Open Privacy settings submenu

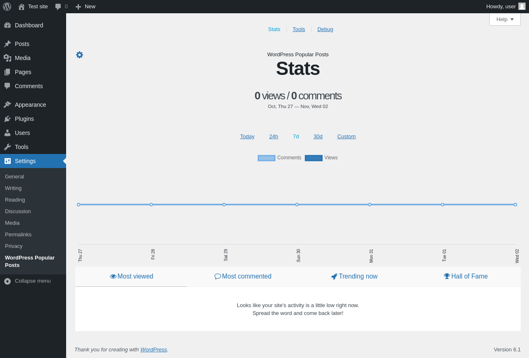click(x=33, y=246)
